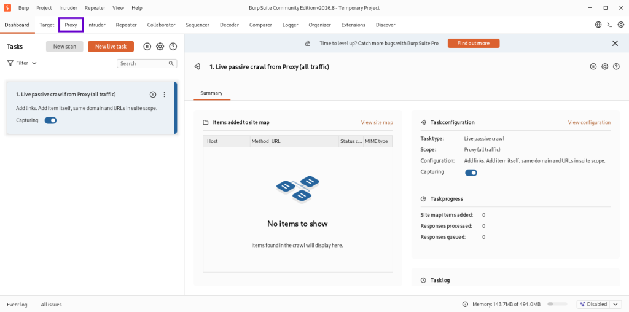Open the Project menu
This screenshot has width=629, height=312.
(44, 8)
